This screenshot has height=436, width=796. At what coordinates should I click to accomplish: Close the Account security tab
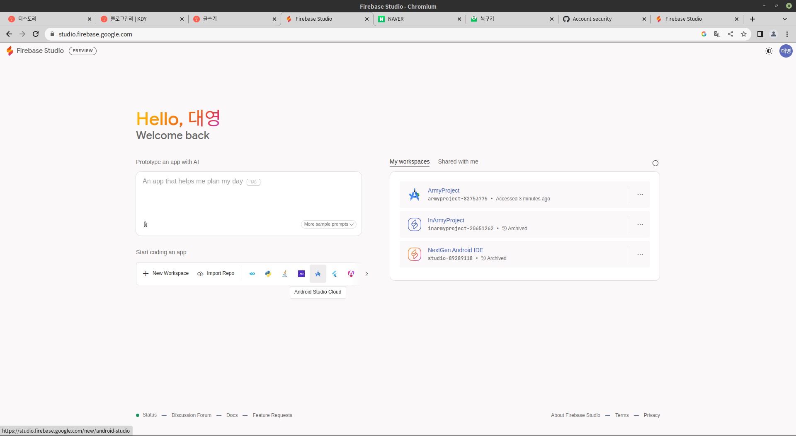[x=644, y=19]
